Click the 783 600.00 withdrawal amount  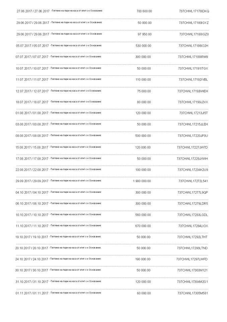click(144, 11)
